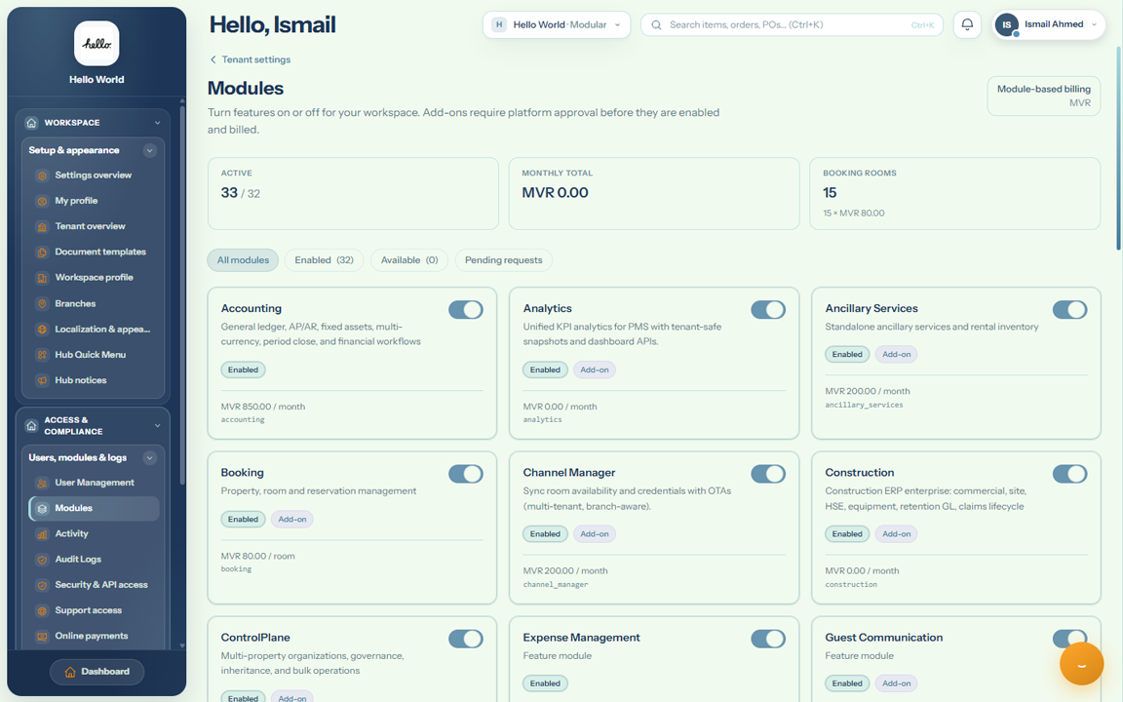The height and width of the screenshot is (702, 1123).
Task: Click the Support access icon
Action: click(x=42, y=611)
